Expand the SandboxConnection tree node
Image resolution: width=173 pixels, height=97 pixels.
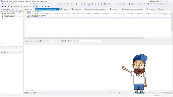click(x=1, y=16)
